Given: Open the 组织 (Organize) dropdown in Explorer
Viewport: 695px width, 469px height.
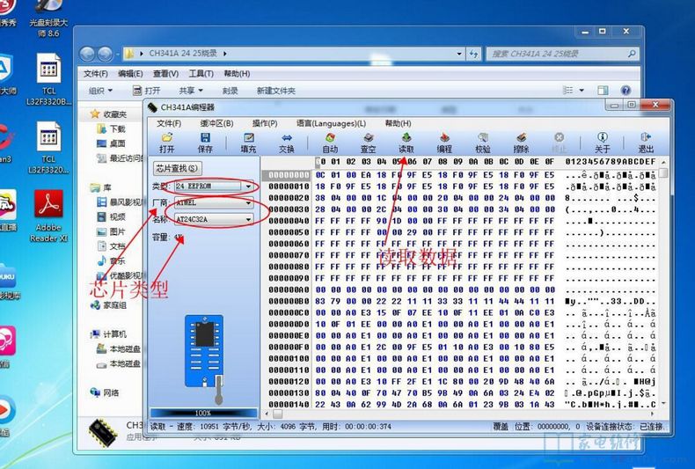Looking at the screenshot, I should [x=100, y=91].
